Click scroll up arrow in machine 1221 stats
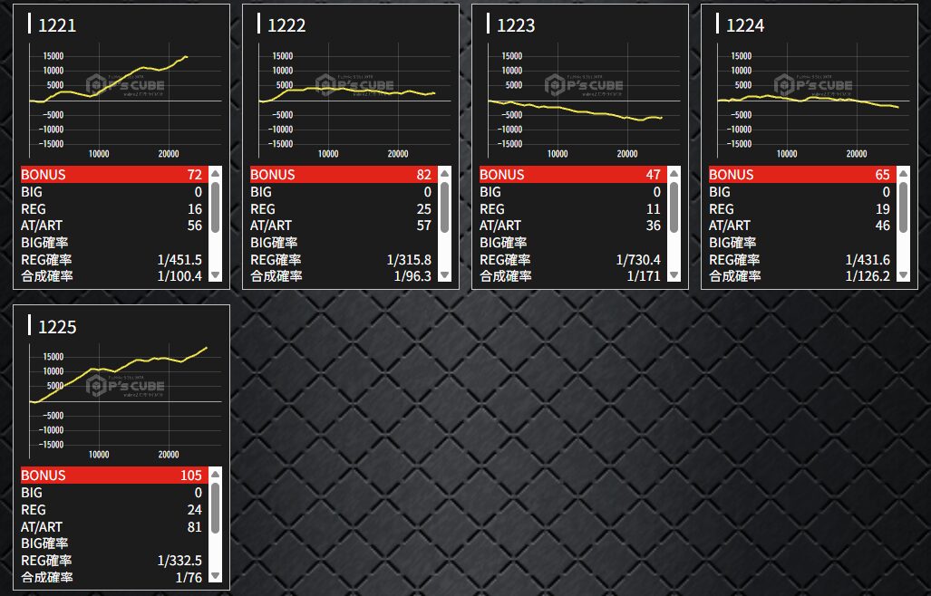931x596 pixels. pyautogui.click(x=216, y=173)
